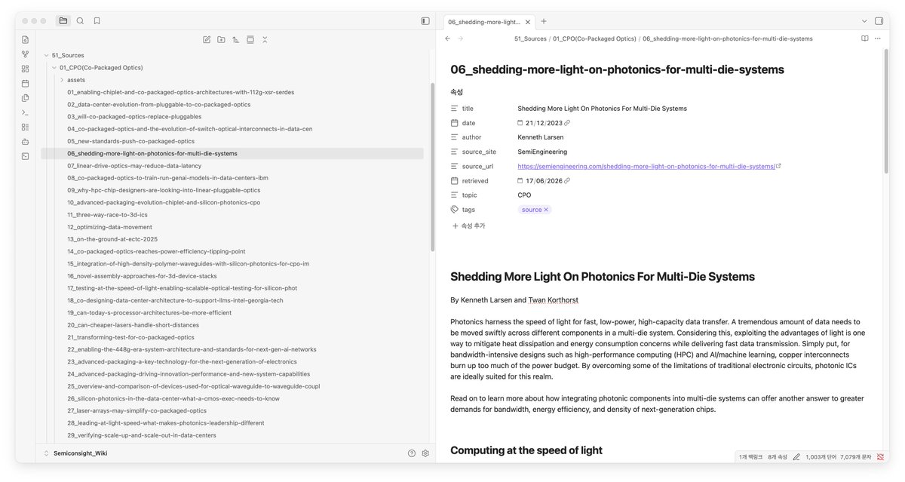Collapse all folders in the file explorer
Viewport: 905px width, 482px height.
pos(265,39)
